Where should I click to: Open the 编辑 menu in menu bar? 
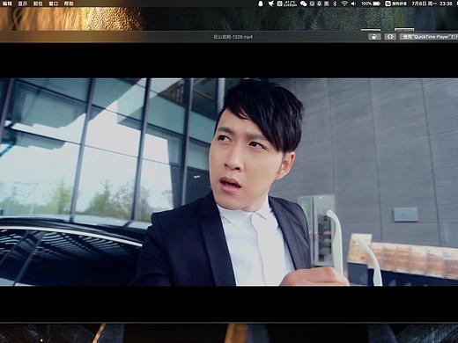pyautogui.click(x=7, y=4)
